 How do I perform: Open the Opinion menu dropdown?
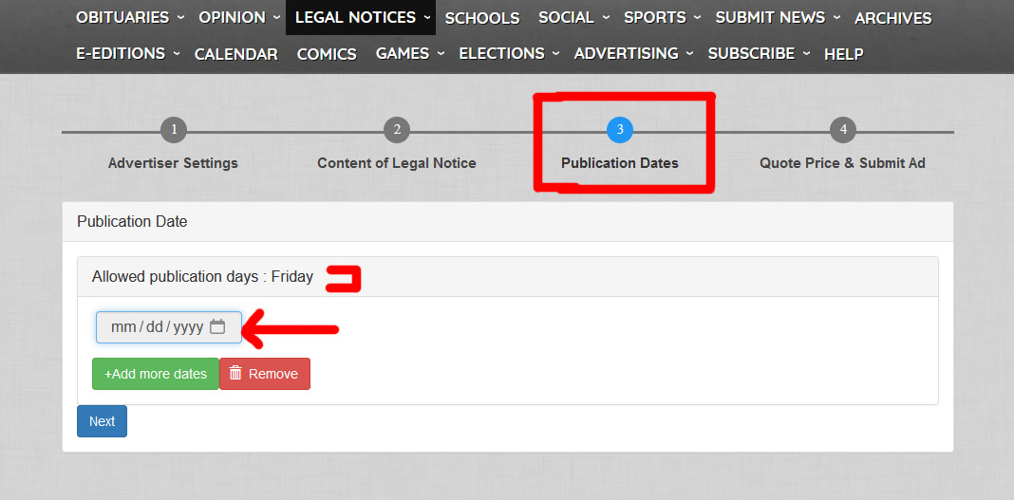tap(239, 17)
